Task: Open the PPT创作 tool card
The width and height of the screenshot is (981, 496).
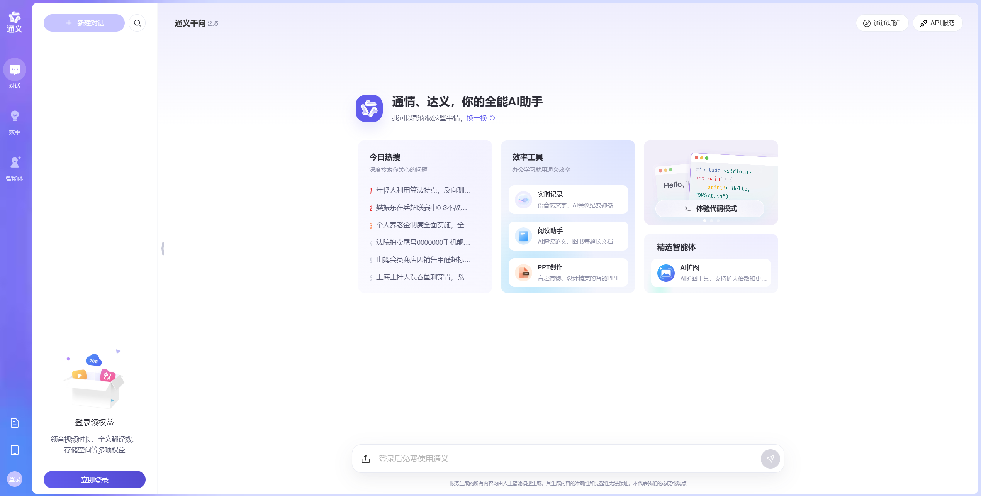Action: coord(568,273)
